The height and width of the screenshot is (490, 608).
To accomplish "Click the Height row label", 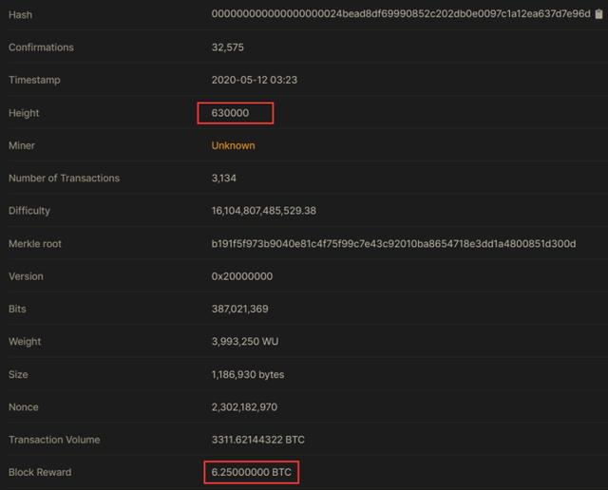I will point(24,113).
